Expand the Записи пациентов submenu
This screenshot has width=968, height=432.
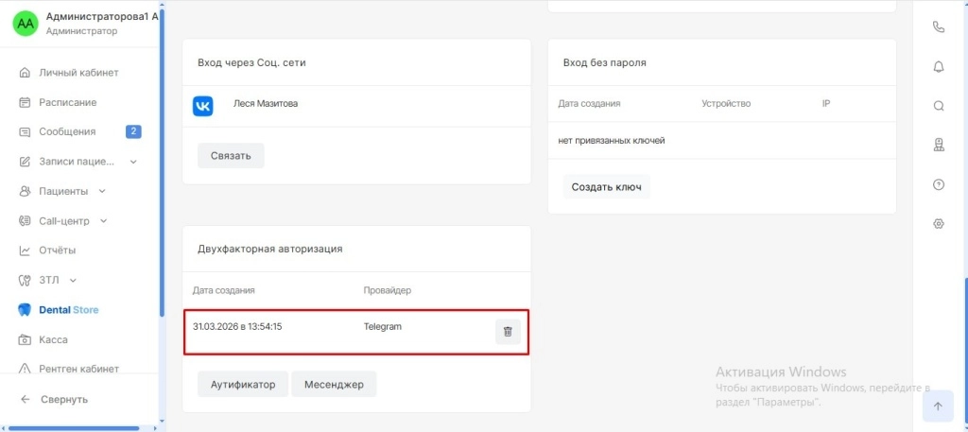133,162
